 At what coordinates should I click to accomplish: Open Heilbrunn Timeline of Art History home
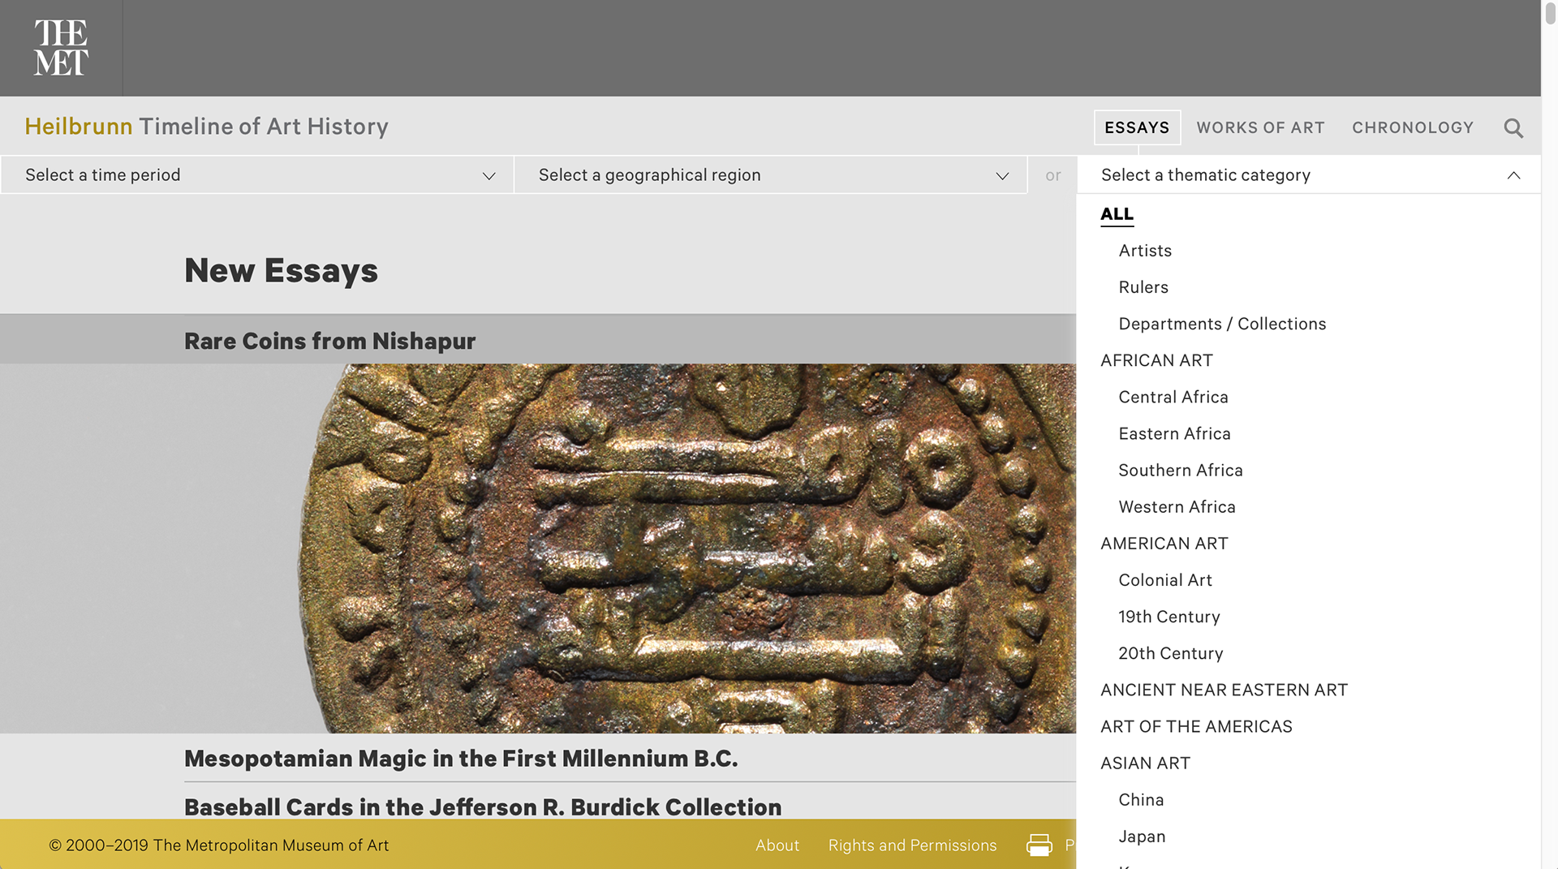coord(206,127)
